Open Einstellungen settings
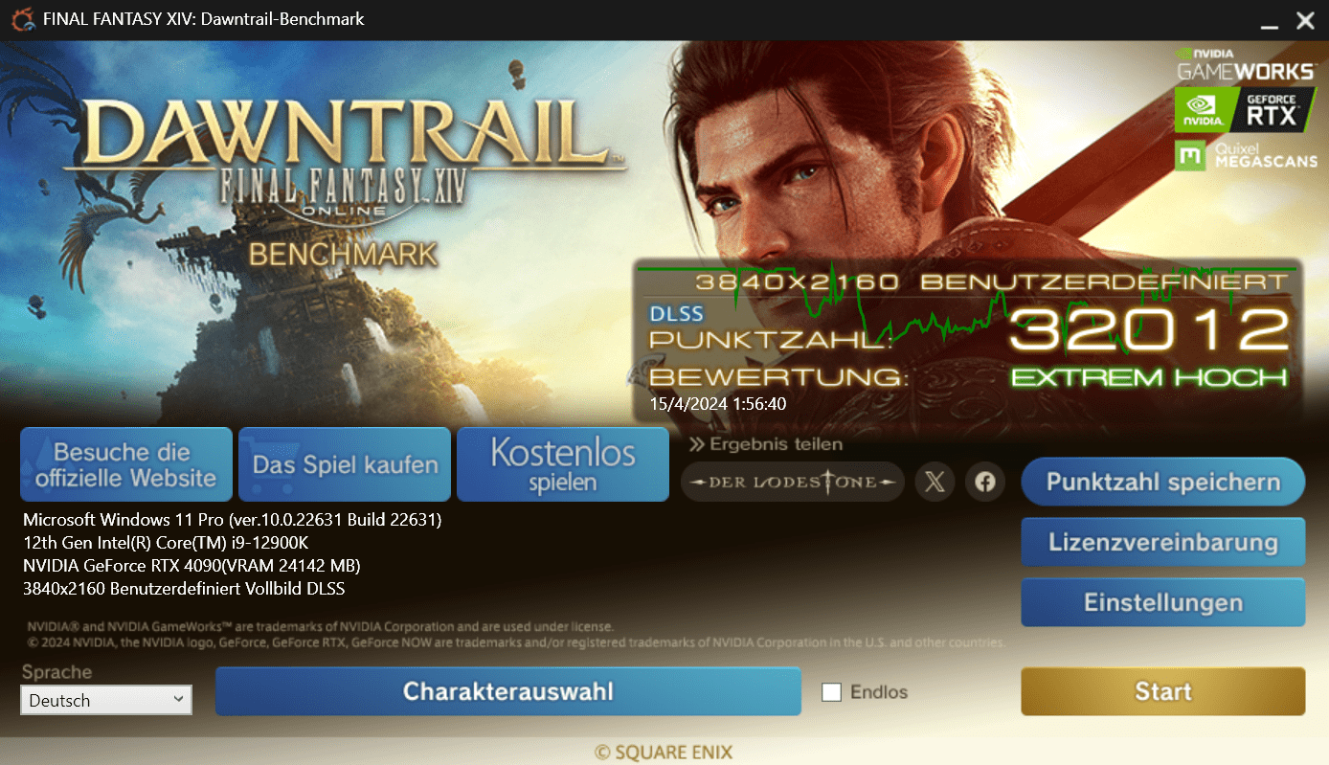Image resolution: width=1329 pixels, height=765 pixels. pos(1163,602)
